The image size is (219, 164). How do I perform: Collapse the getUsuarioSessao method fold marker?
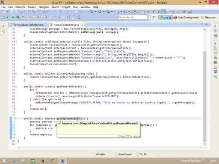tap(16, 87)
